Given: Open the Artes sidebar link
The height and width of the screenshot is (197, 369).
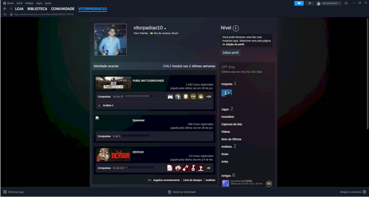Looking at the screenshot, I should tap(225, 162).
